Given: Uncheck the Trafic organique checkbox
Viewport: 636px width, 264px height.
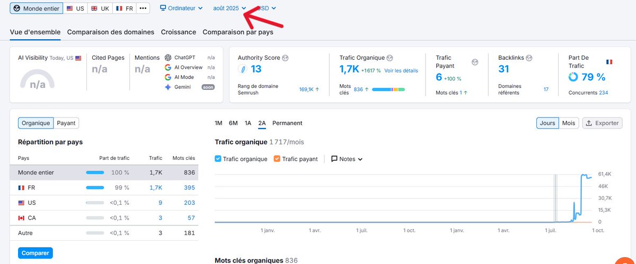Looking at the screenshot, I should pyautogui.click(x=218, y=159).
